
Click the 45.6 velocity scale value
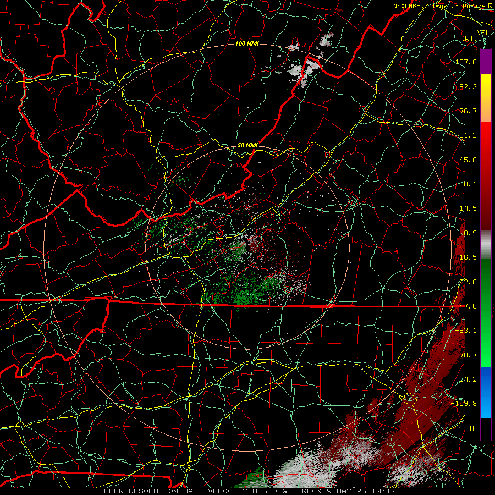coord(468,159)
